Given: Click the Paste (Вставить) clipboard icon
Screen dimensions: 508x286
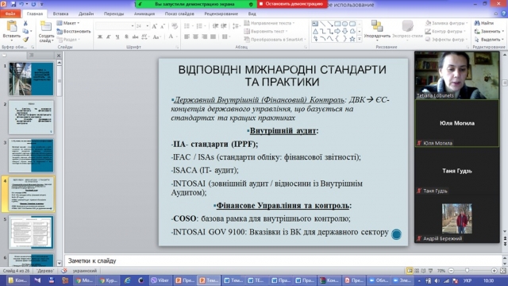Looking at the screenshot, I should [x=12, y=27].
